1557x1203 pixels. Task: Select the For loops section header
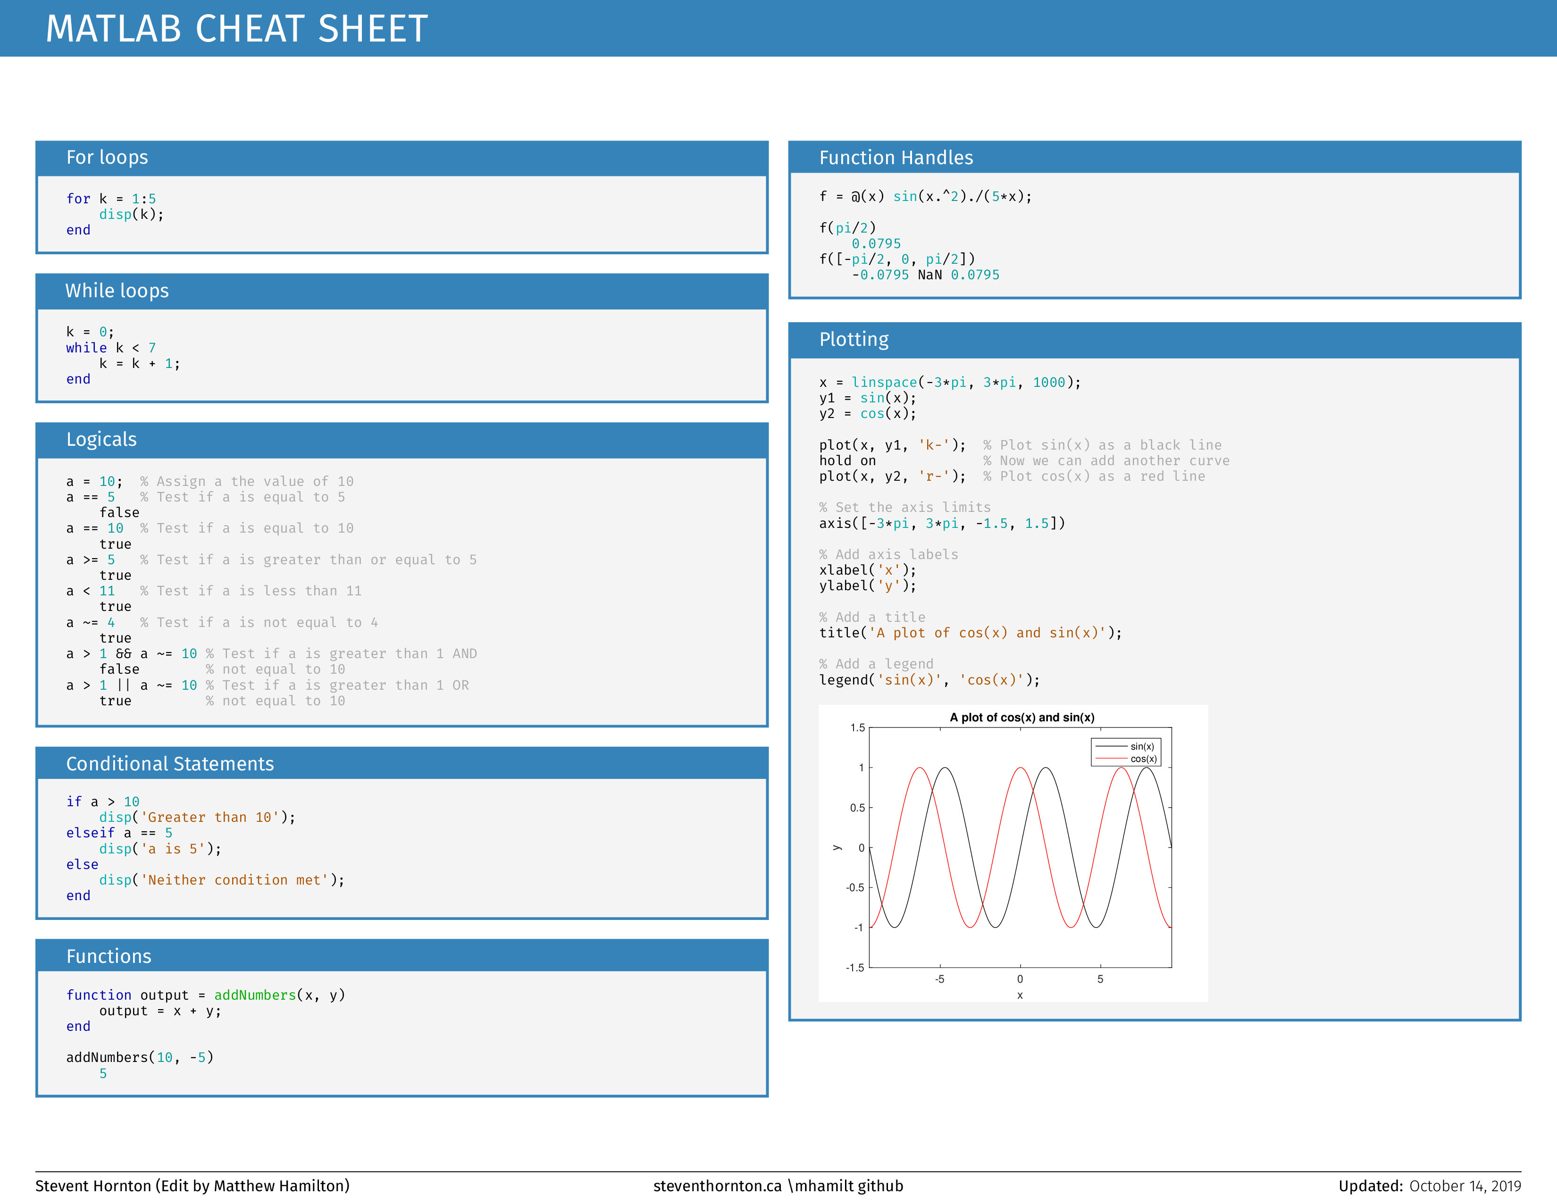[402, 158]
